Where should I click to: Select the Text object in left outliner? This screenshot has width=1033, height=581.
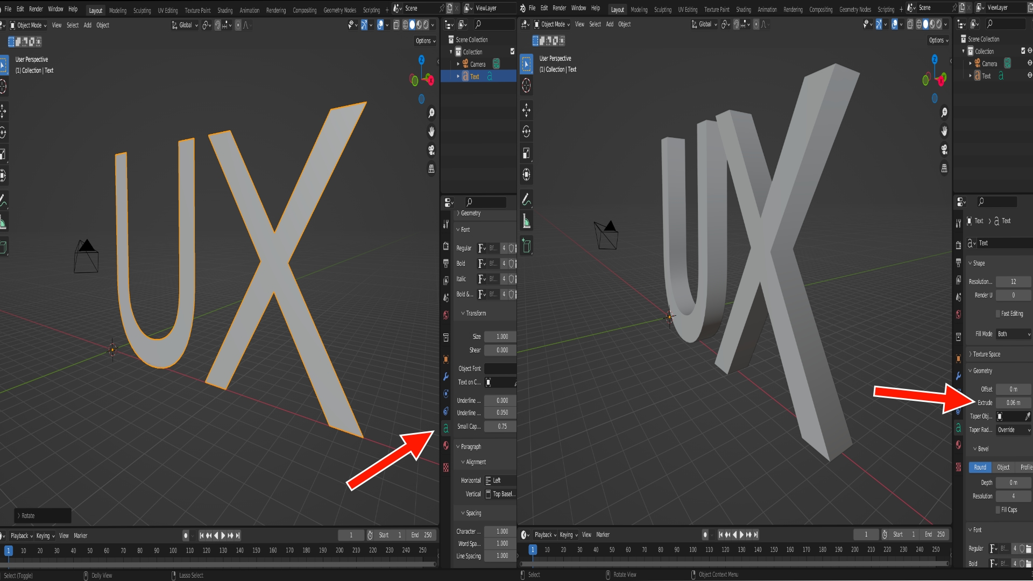[475, 76]
